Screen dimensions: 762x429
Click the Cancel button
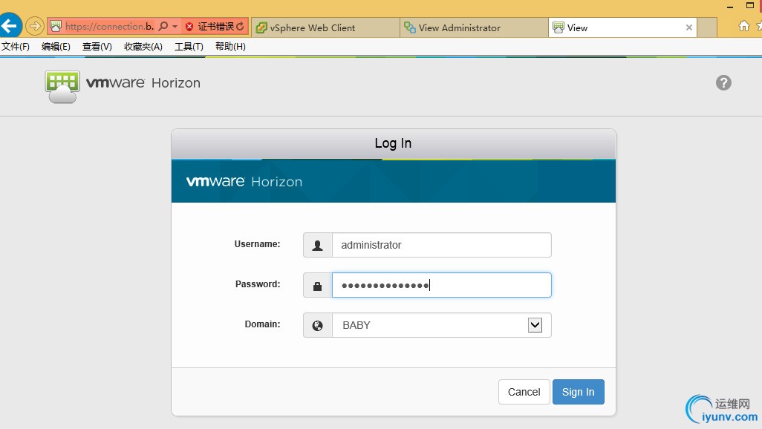(x=524, y=392)
